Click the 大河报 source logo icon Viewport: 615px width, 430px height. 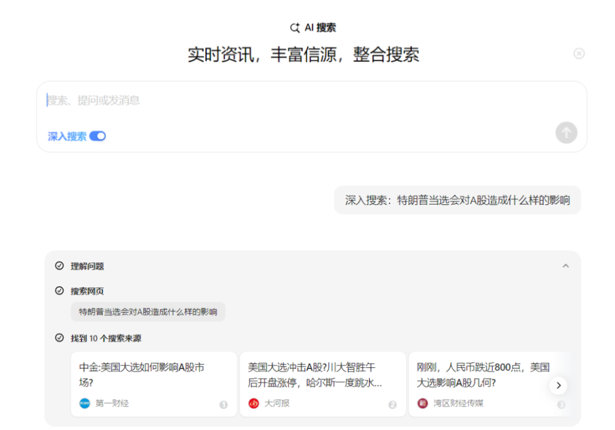click(254, 404)
